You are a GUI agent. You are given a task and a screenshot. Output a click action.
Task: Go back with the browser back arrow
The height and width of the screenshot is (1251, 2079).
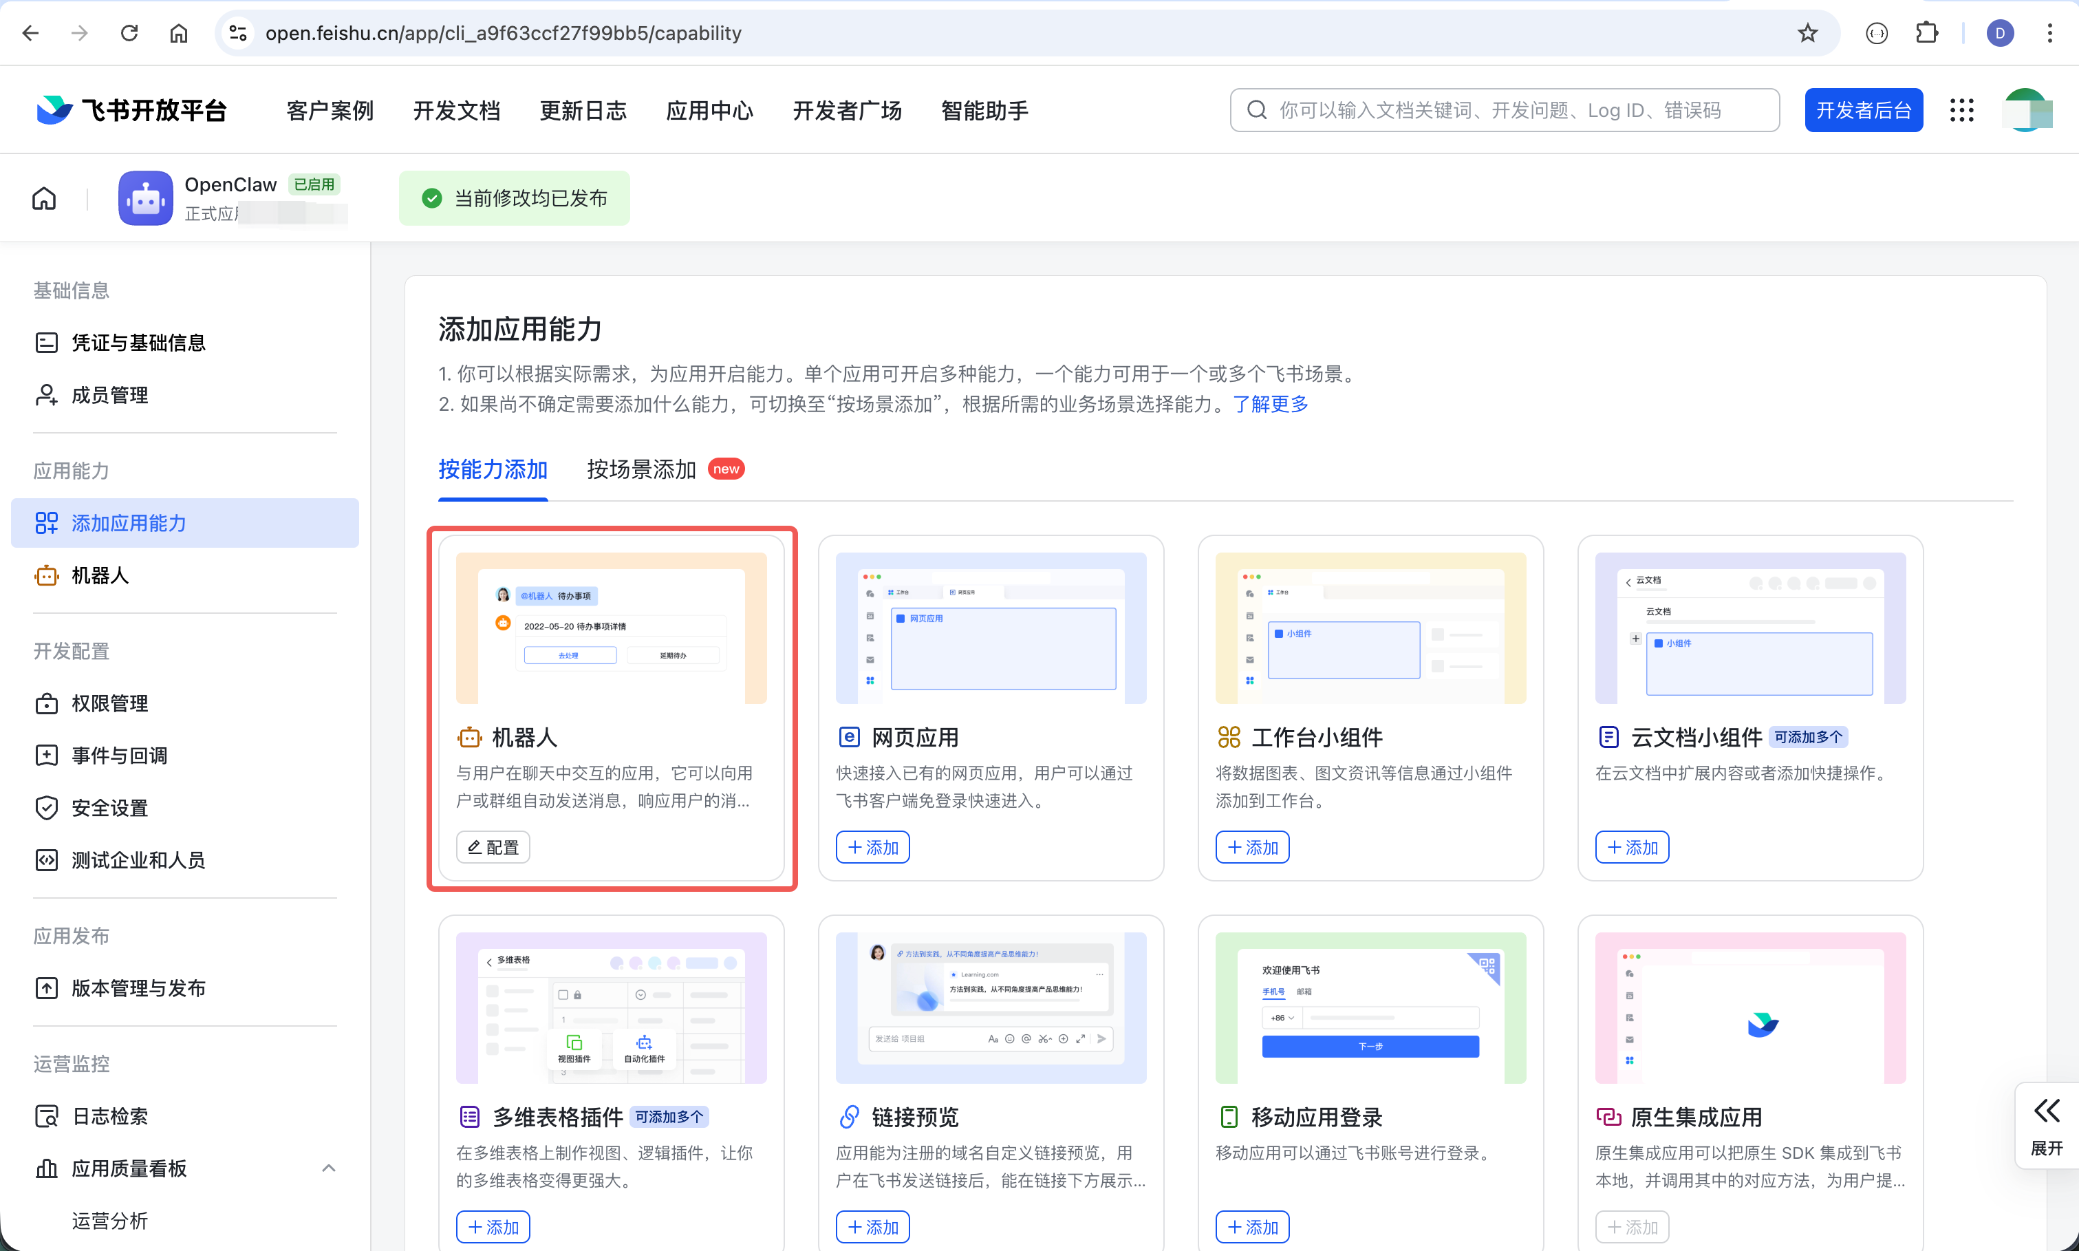point(30,33)
